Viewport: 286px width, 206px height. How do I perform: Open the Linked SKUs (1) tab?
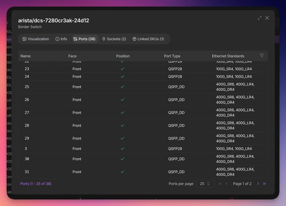coord(148,39)
